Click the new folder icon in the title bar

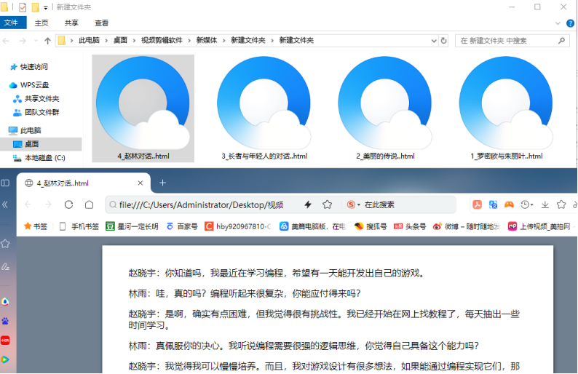pos(36,7)
